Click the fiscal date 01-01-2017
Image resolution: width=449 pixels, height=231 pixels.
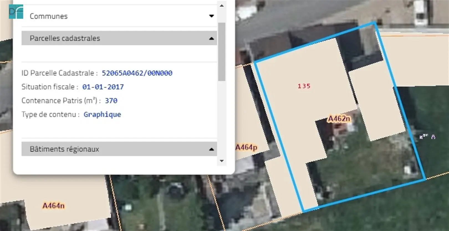[x=103, y=87]
